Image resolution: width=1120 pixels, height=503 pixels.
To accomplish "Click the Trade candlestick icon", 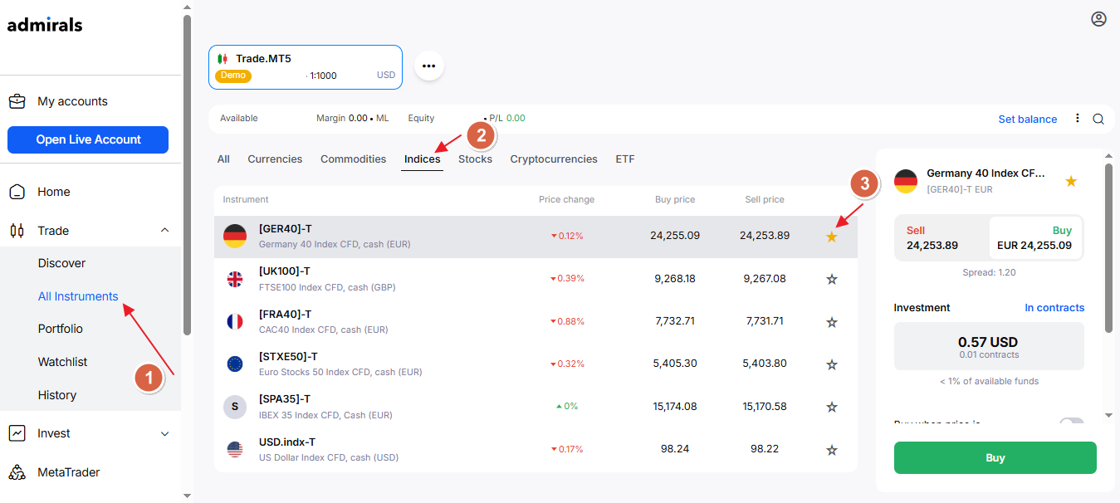I will coord(17,231).
